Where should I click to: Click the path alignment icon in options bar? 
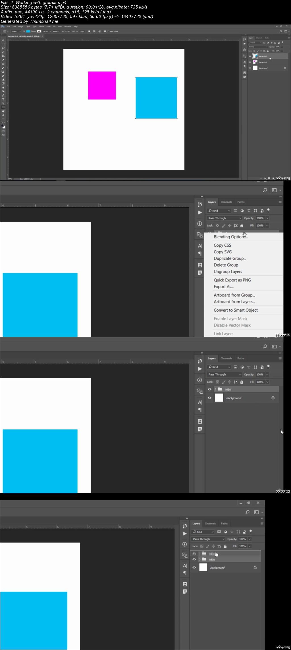coord(94,31)
